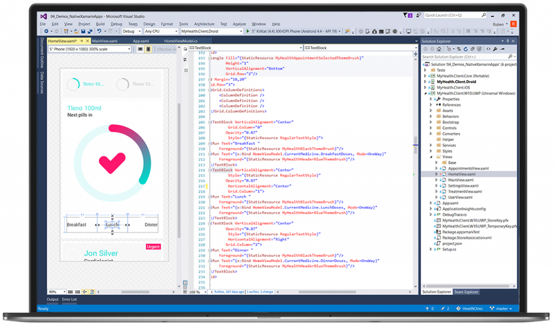Open the editor 100% zoom control
Image resolution: width=554 pixels, height=325 pixels.
pyautogui.click(x=195, y=291)
